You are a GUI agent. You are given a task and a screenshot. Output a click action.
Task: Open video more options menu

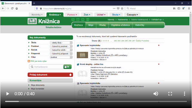click(185, 94)
